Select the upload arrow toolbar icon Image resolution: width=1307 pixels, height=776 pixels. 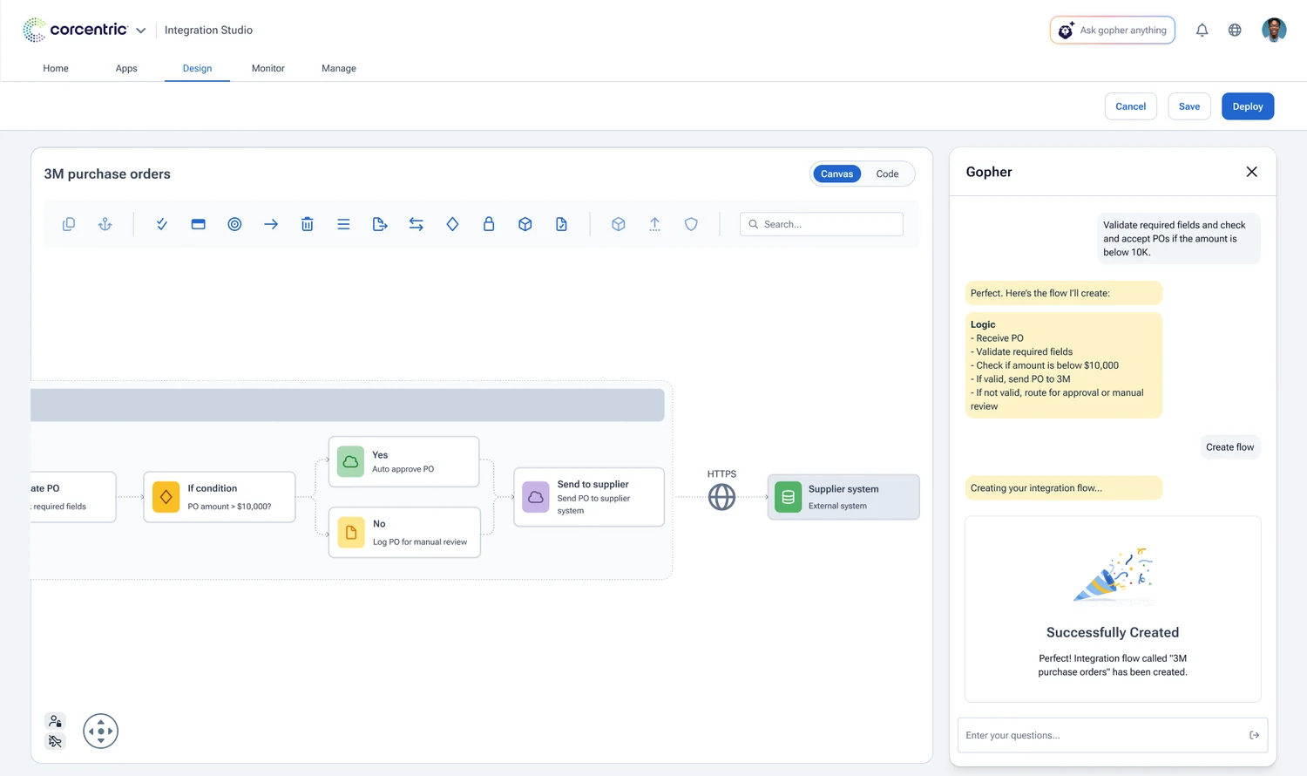(x=654, y=224)
